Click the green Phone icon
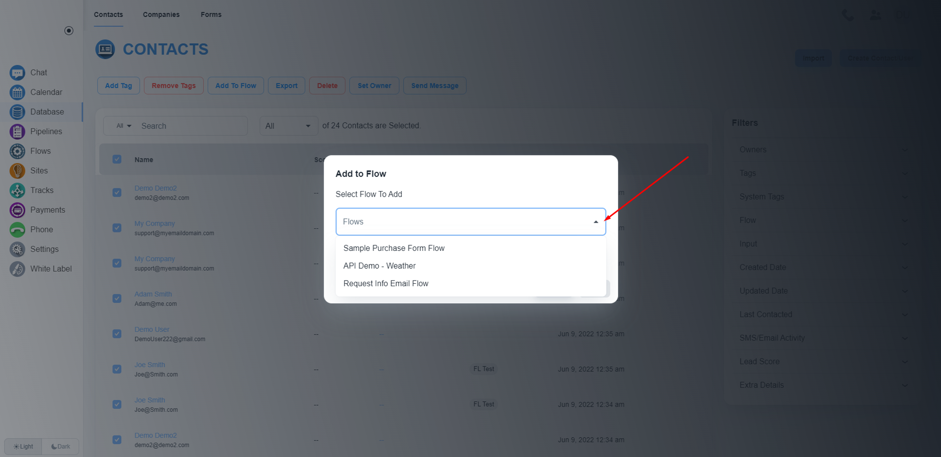 pyautogui.click(x=17, y=230)
